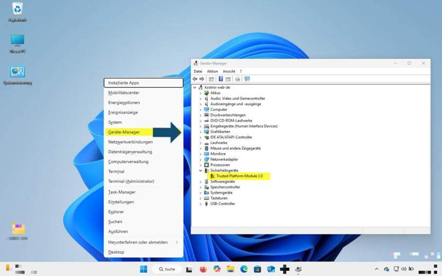Select the Dieser PC desktop icon

(18, 44)
